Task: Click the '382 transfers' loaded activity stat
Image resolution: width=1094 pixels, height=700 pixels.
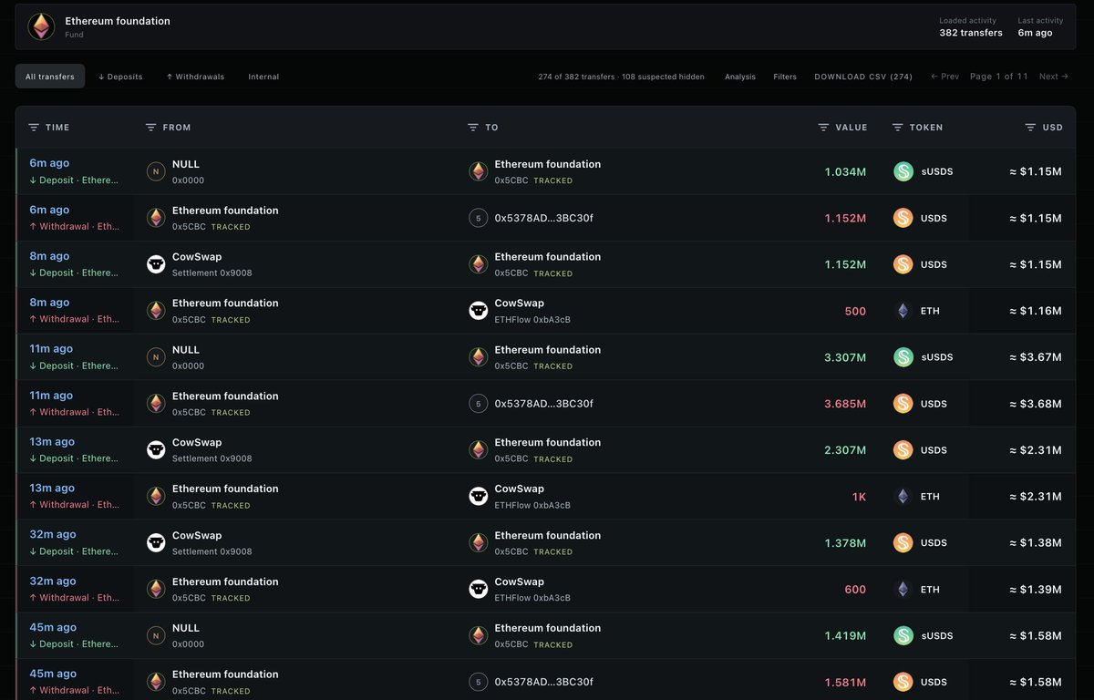Action: coord(971,33)
